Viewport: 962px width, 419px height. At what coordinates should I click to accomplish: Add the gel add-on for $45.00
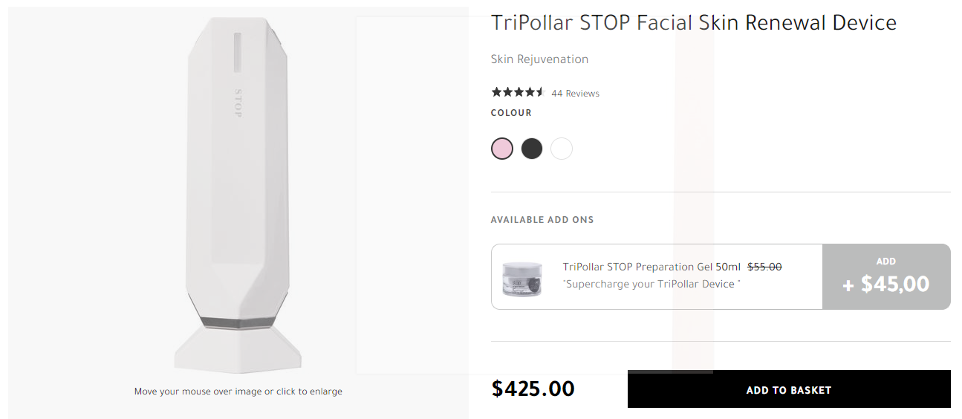click(886, 276)
